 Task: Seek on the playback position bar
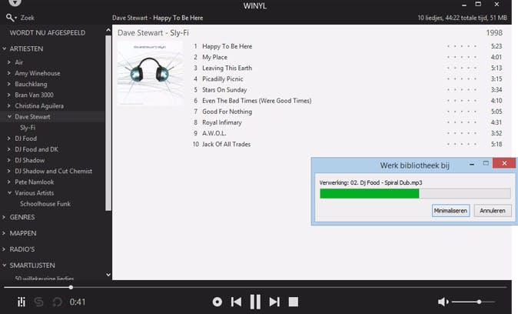[x=255, y=287]
